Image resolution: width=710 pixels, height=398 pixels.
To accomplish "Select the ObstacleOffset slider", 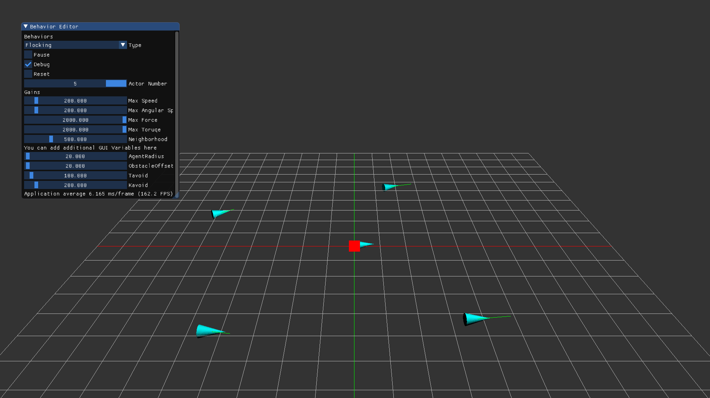I will click(28, 165).
